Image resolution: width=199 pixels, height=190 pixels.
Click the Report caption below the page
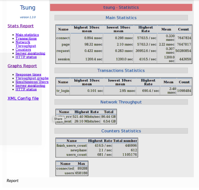pos(13,181)
